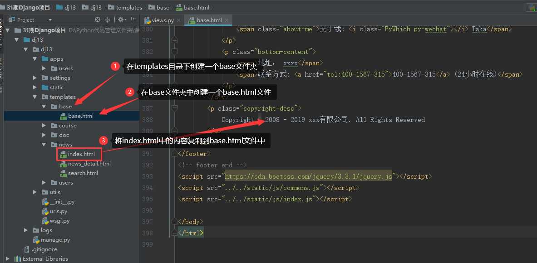Image resolution: width=537 pixels, height=263 pixels.
Task: Expand the logs folder arrow
Action: tap(26, 230)
